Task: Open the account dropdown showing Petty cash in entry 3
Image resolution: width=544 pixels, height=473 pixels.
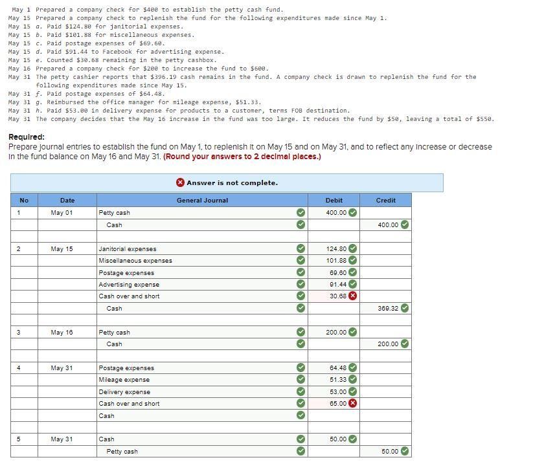Action: pos(194,332)
